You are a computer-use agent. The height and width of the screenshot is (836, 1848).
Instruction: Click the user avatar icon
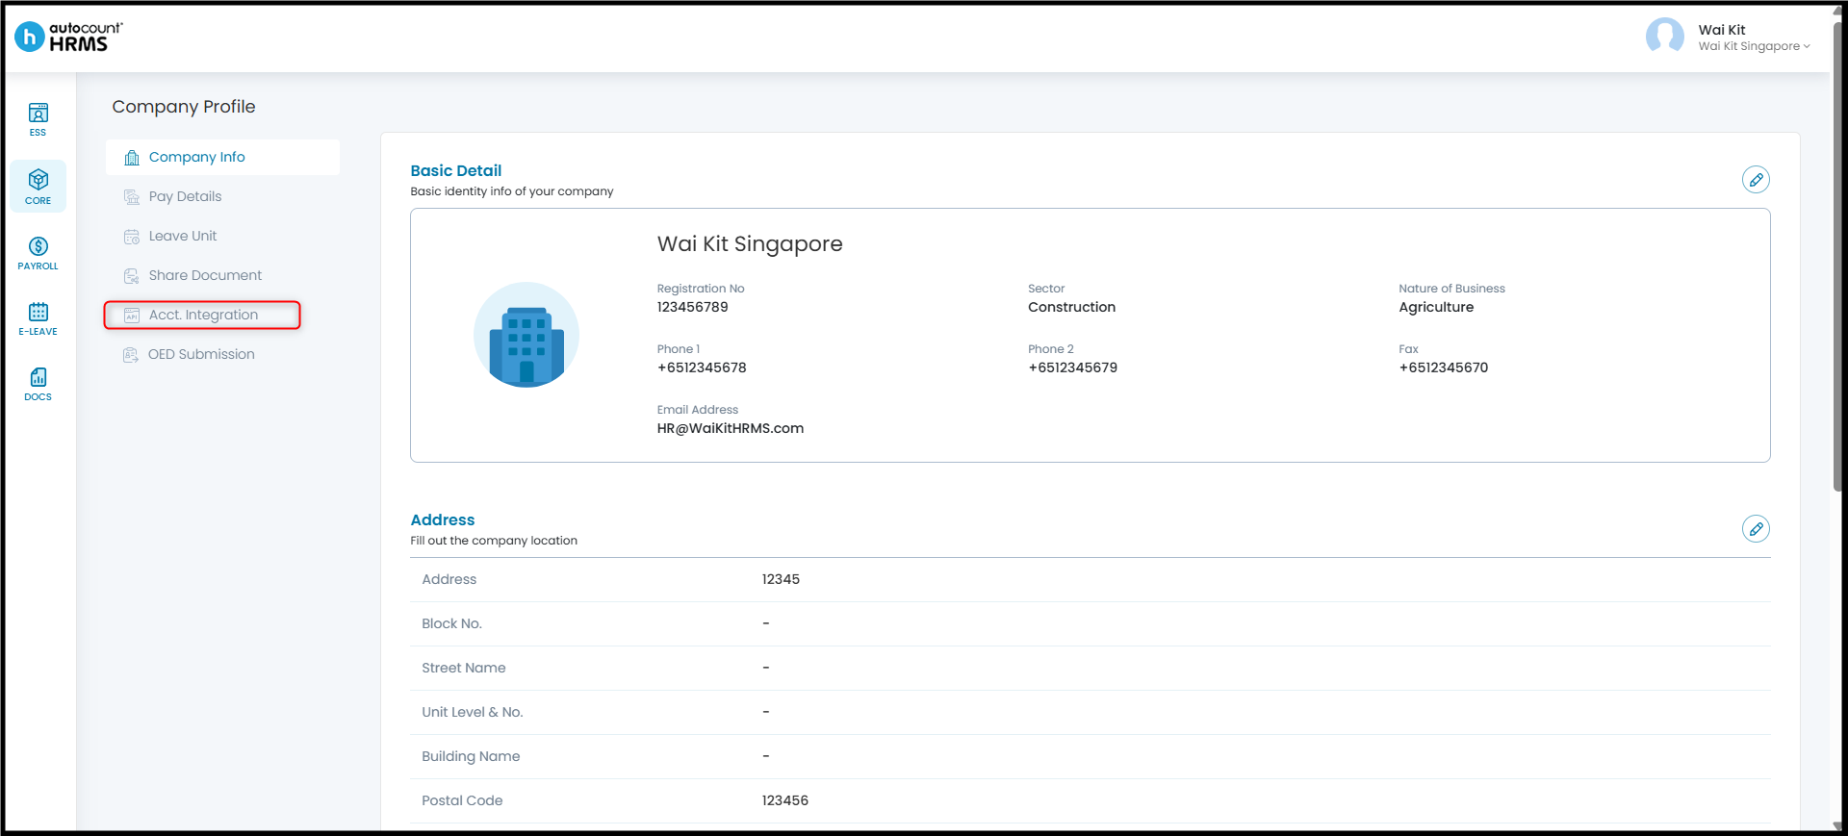coord(1664,37)
